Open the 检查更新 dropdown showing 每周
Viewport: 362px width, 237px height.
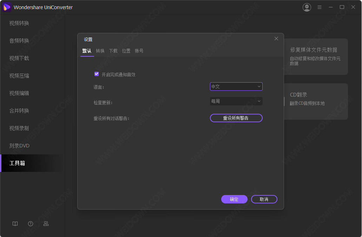(x=236, y=101)
